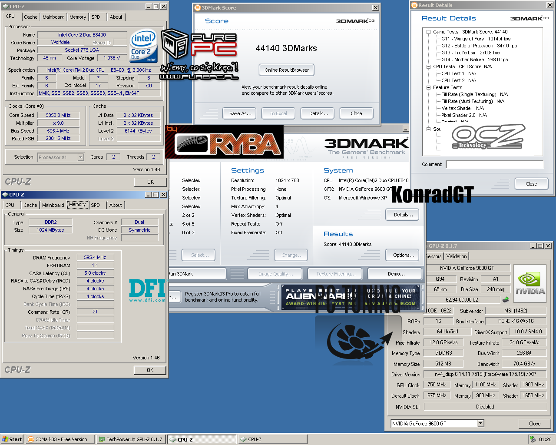Viewport: 556px width, 445px height.
Task: Click the GPU Clock value 750 MHz in GPU-Z
Action: click(437, 385)
